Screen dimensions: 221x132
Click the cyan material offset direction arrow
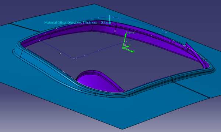pyautogui.click(x=110, y=20)
